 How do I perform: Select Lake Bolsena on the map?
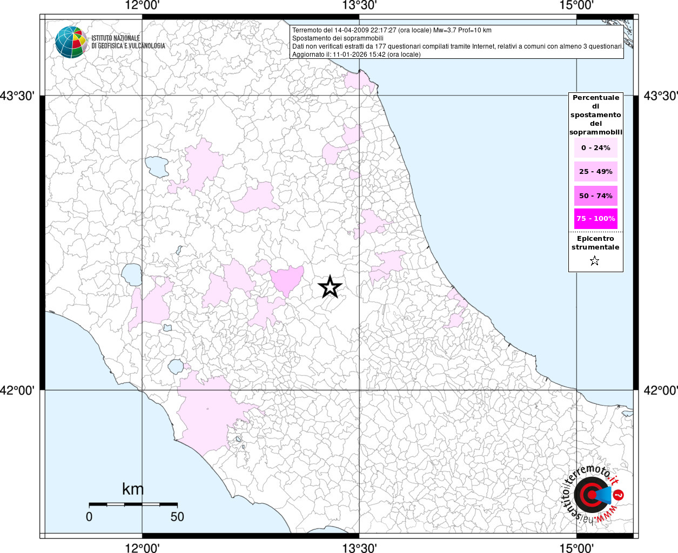tap(131, 275)
